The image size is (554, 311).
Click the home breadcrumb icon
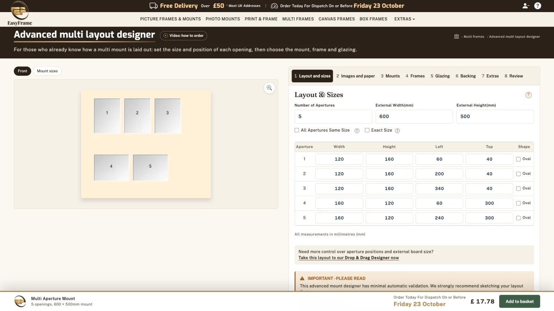(x=456, y=36)
